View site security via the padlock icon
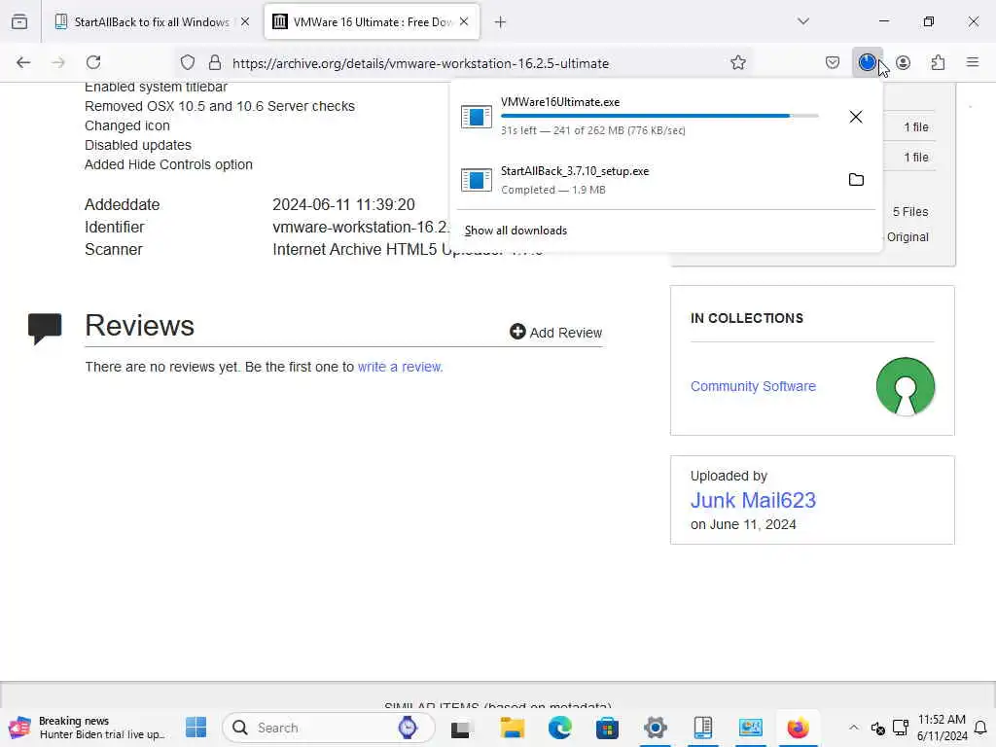Screen dimensions: 996x747 (x=215, y=62)
